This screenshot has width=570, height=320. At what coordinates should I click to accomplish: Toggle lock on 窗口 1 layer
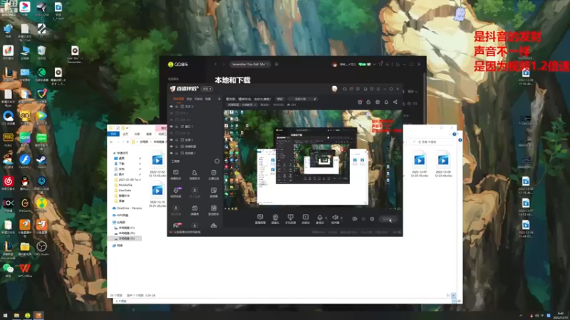coord(177,127)
